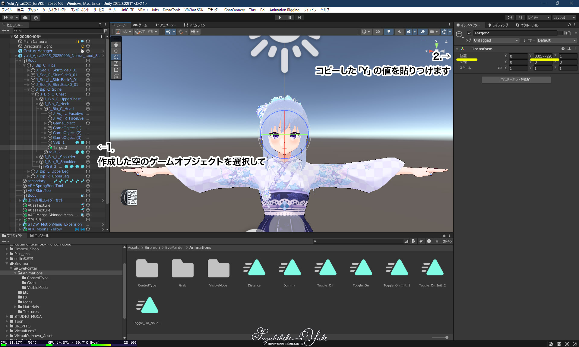Click EyePointer in the breadcrumb path
The height and width of the screenshot is (347, 579).
[x=174, y=248]
